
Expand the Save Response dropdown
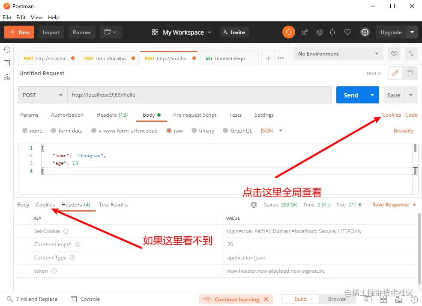coord(414,205)
